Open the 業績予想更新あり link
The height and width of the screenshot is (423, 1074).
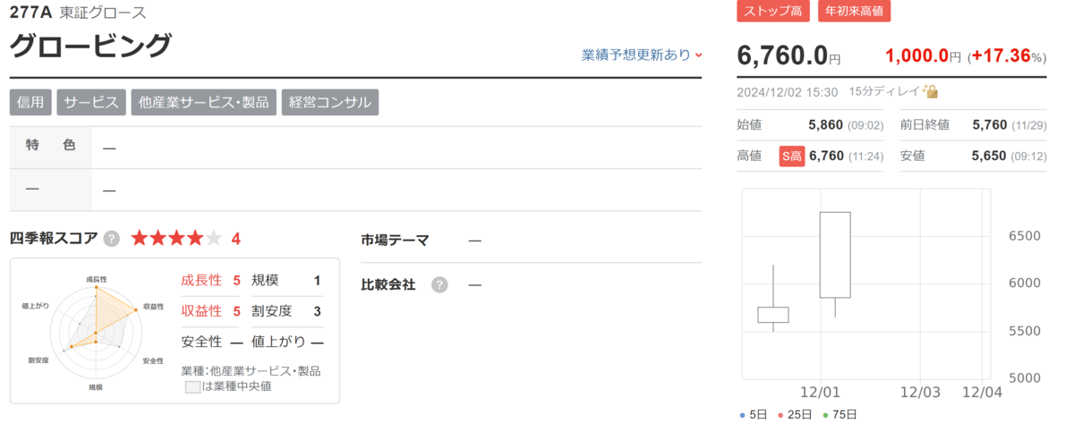[635, 55]
